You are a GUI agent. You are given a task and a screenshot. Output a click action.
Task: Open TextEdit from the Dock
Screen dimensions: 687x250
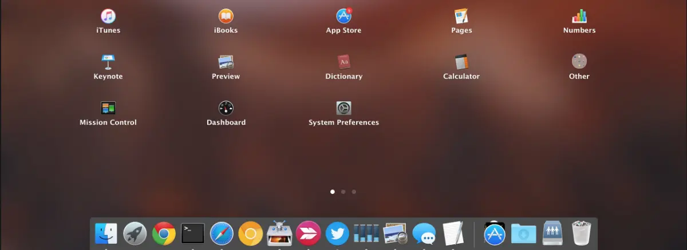pos(453,233)
